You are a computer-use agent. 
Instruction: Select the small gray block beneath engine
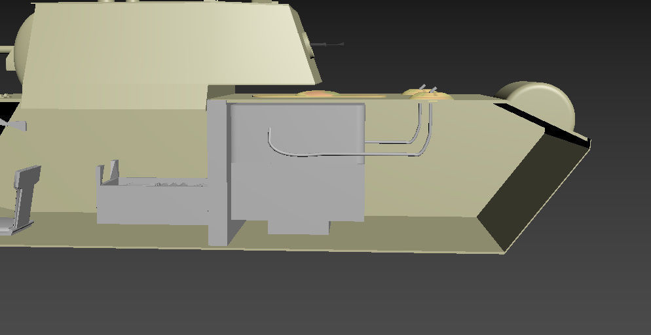[x=299, y=228]
